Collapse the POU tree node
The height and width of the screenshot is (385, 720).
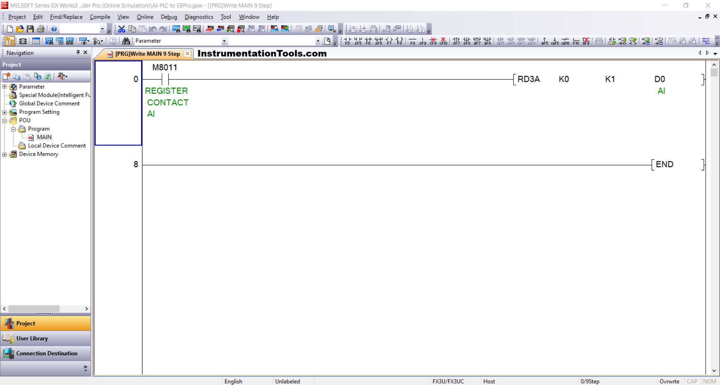click(4, 121)
